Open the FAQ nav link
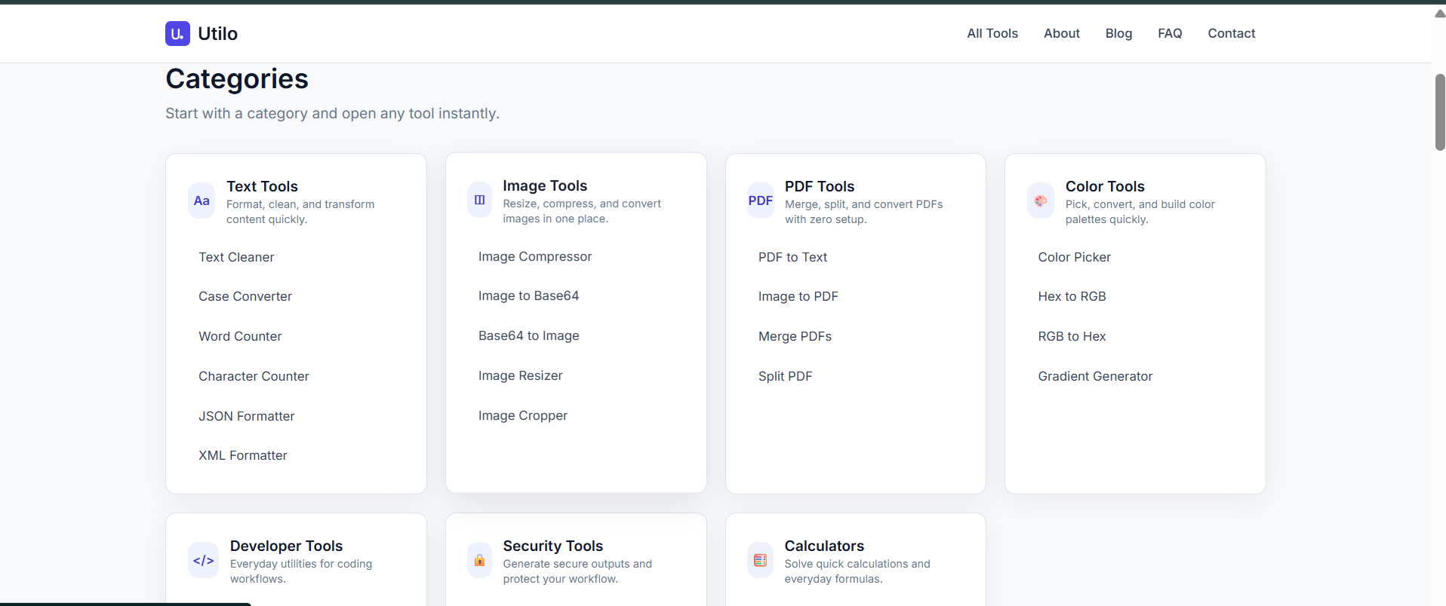The height and width of the screenshot is (606, 1446). pos(1170,33)
